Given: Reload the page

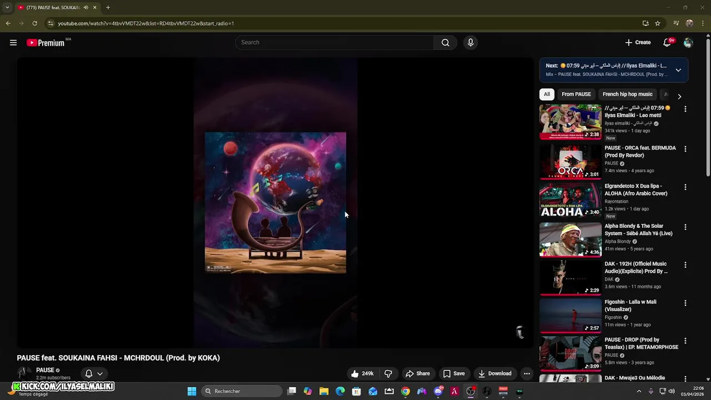Looking at the screenshot, I should (x=34, y=23).
